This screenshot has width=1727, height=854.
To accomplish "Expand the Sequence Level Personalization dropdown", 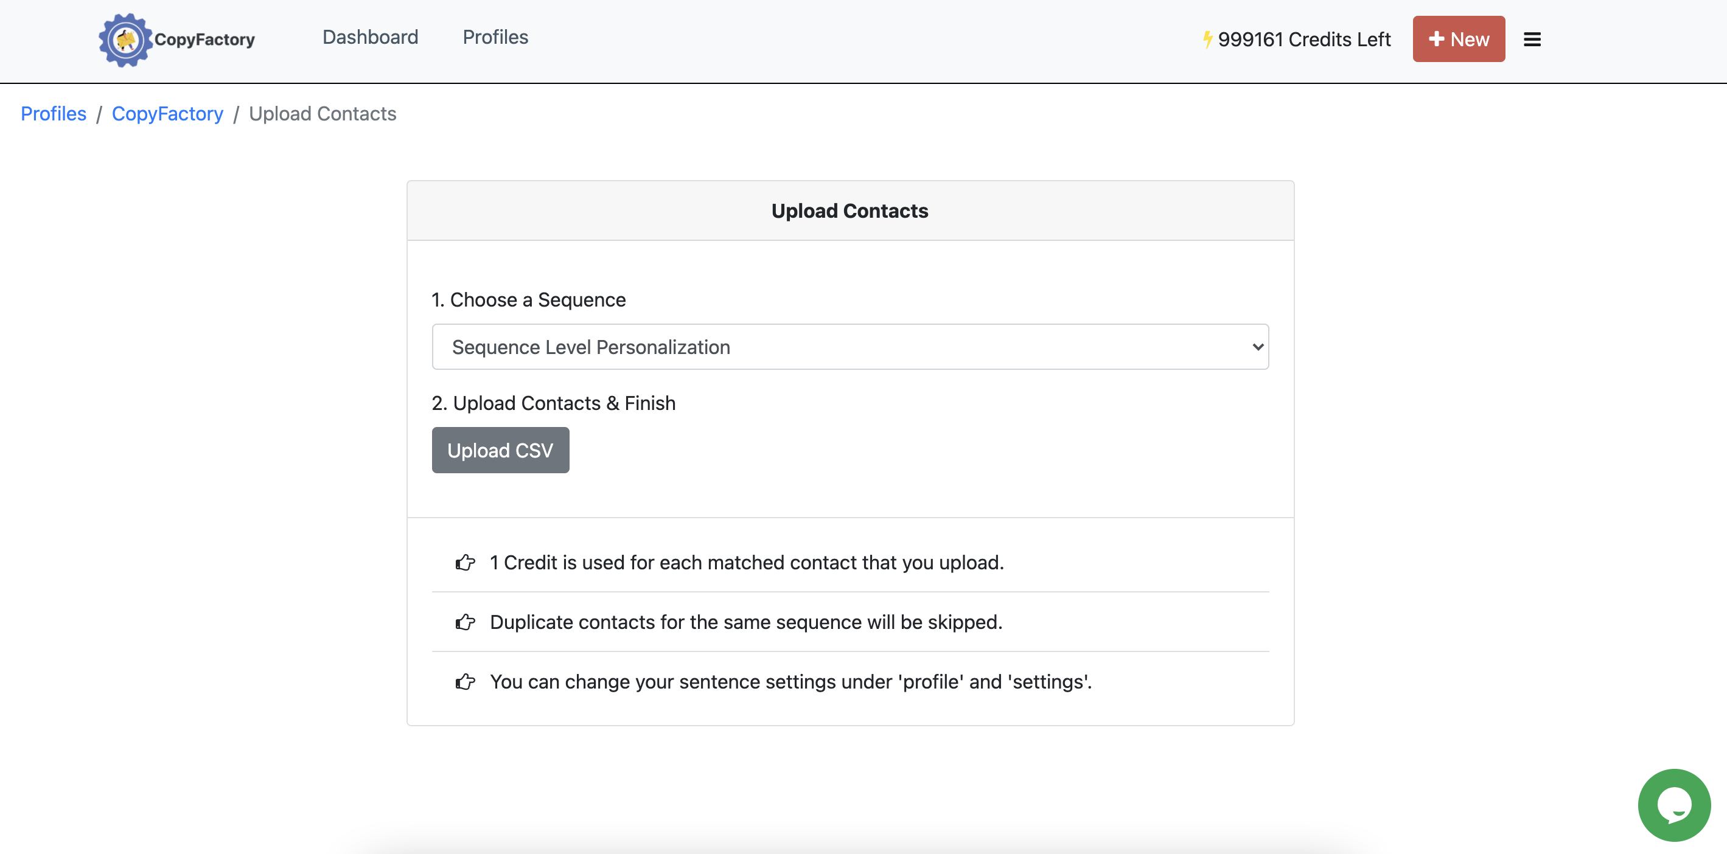I will point(850,347).
